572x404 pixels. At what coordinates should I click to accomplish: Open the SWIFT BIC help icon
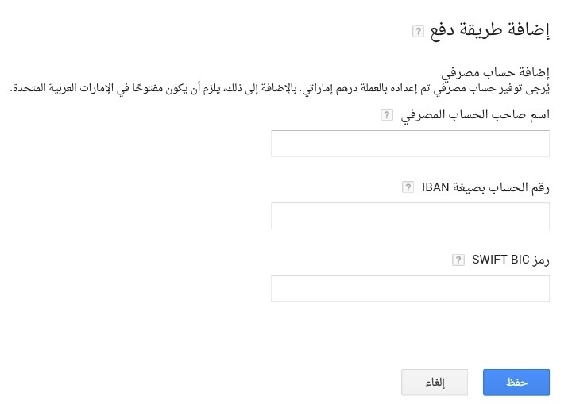coord(458,260)
